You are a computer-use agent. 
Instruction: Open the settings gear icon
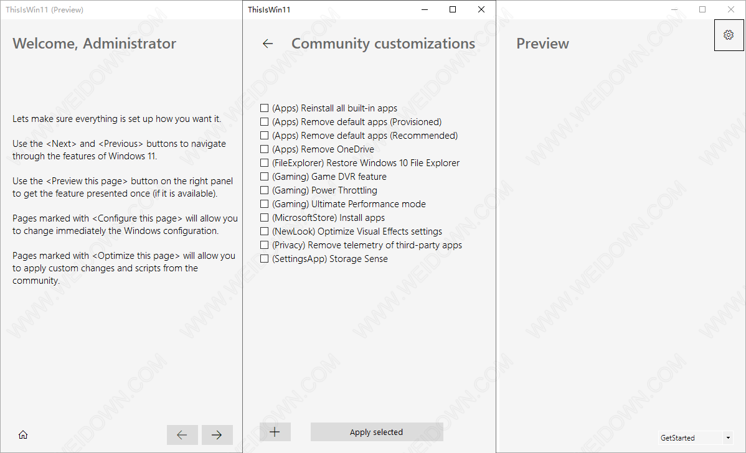click(x=729, y=35)
